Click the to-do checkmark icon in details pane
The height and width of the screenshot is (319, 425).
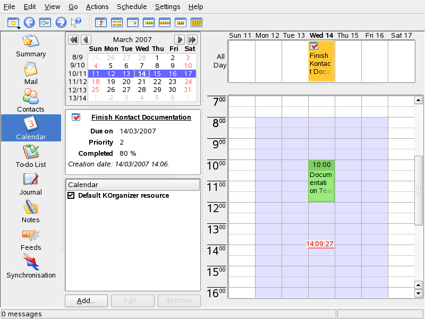tap(76, 117)
